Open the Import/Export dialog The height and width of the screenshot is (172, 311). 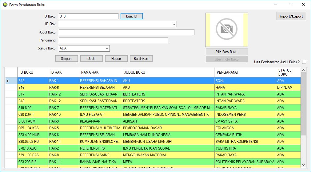291,16
